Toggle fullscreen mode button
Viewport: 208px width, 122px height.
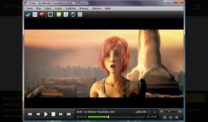pos(165,117)
